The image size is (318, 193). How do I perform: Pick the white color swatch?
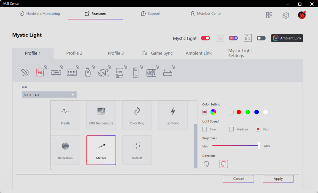[x=265, y=112]
